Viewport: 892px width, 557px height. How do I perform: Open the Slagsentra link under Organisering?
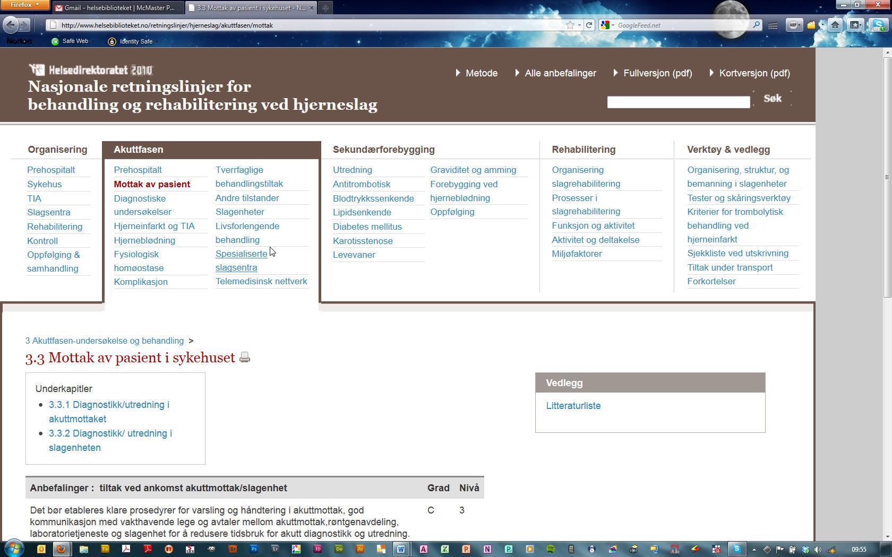coord(49,212)
